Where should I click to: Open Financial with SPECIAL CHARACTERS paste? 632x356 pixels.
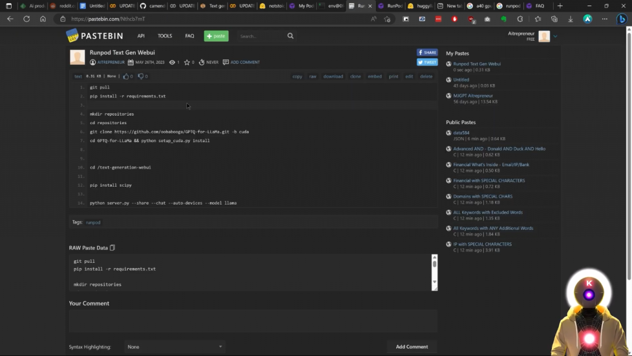pyautogui.click(x=489, y=180)
